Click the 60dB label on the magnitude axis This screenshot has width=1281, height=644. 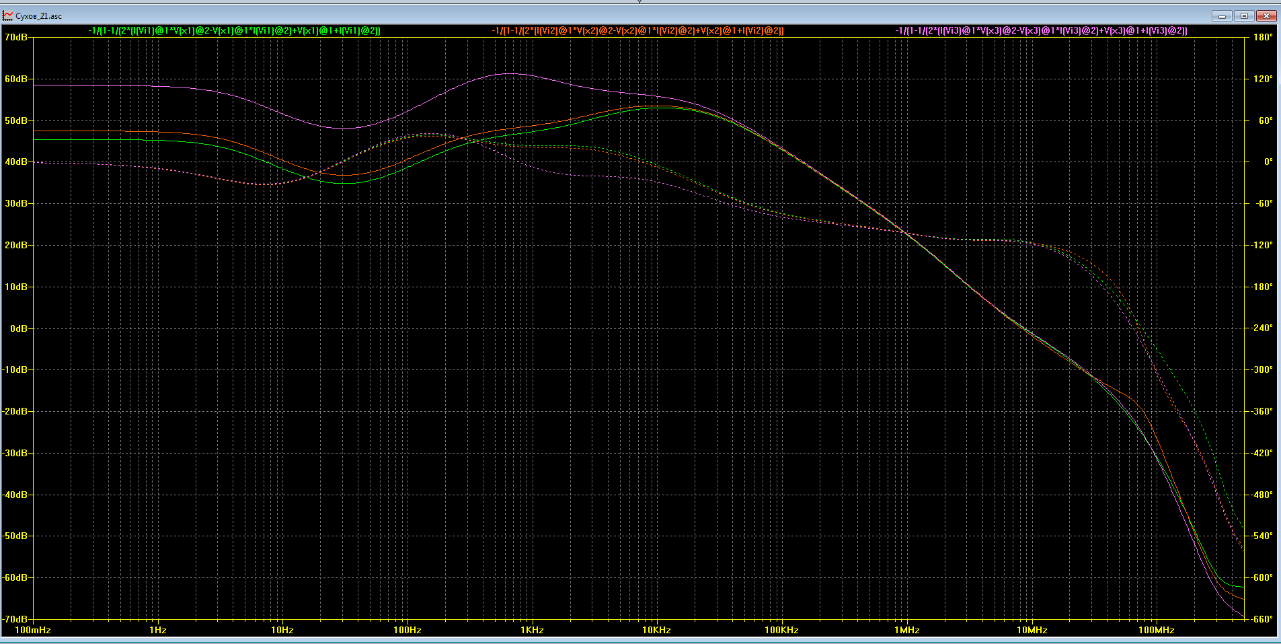[16, 79]
